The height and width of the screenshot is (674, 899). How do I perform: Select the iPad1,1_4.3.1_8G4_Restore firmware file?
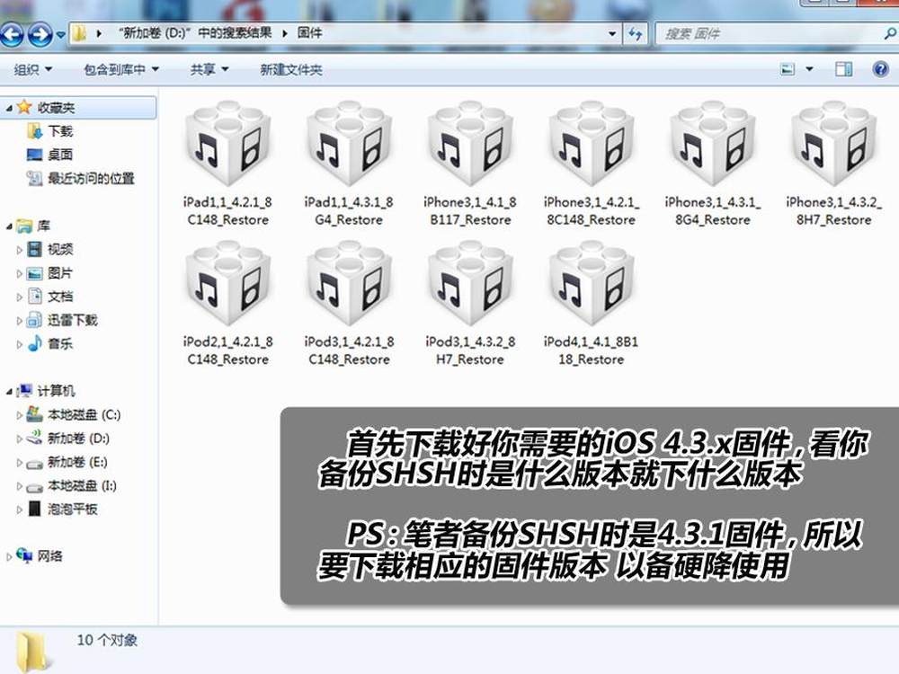coord(349,144)
